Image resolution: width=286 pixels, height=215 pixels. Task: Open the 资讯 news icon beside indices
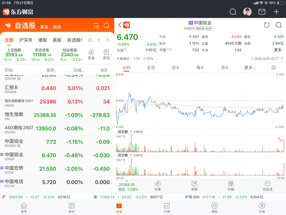pyautogui.click(x=106, y=55)
